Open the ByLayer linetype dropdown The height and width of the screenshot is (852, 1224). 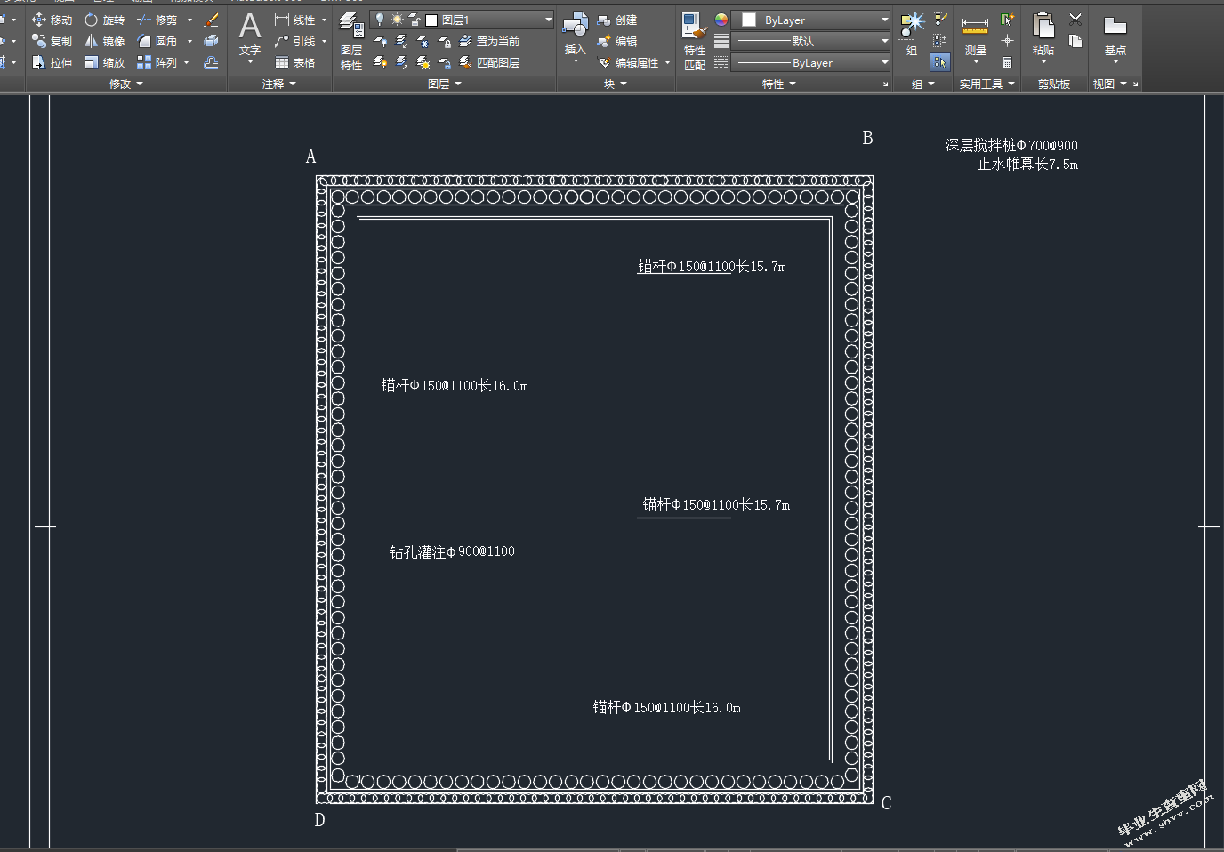[x=810, y=62]
